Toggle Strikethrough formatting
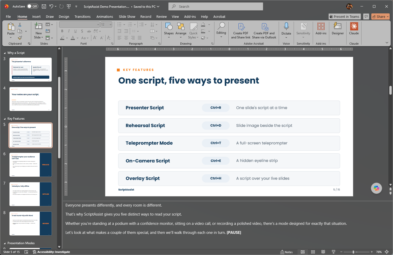Screen dimensions: 393x255 click(x=89, y=31)
